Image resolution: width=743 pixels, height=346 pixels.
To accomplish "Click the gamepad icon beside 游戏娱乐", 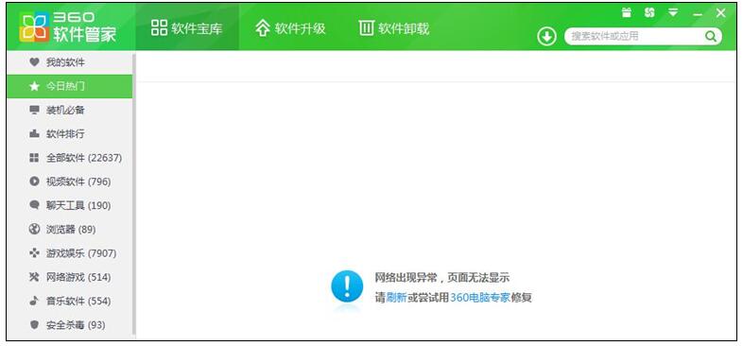I will (34, 253).
